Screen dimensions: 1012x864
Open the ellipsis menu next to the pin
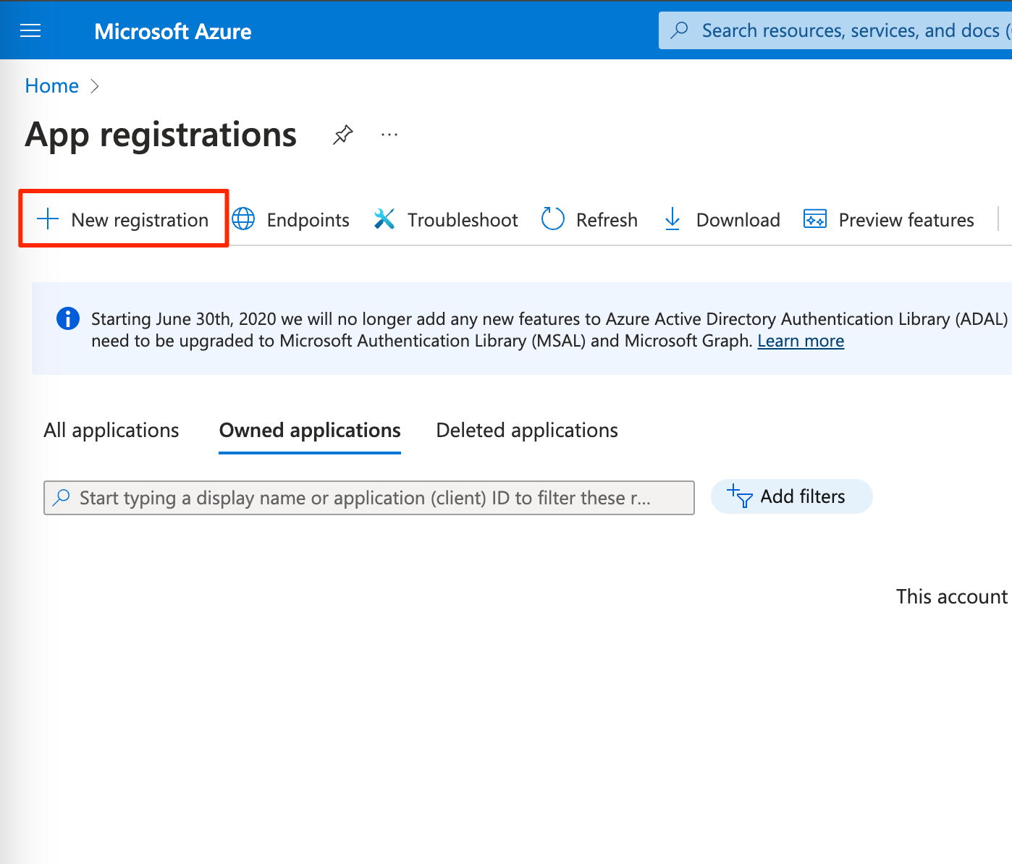pyautogui.click(x=389, y=135)
